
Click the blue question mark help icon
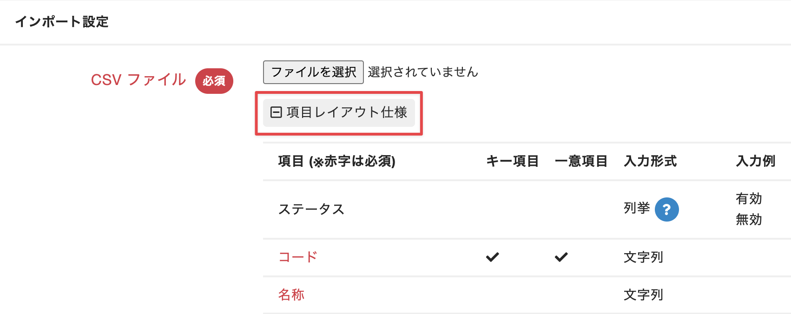[666, 209]
